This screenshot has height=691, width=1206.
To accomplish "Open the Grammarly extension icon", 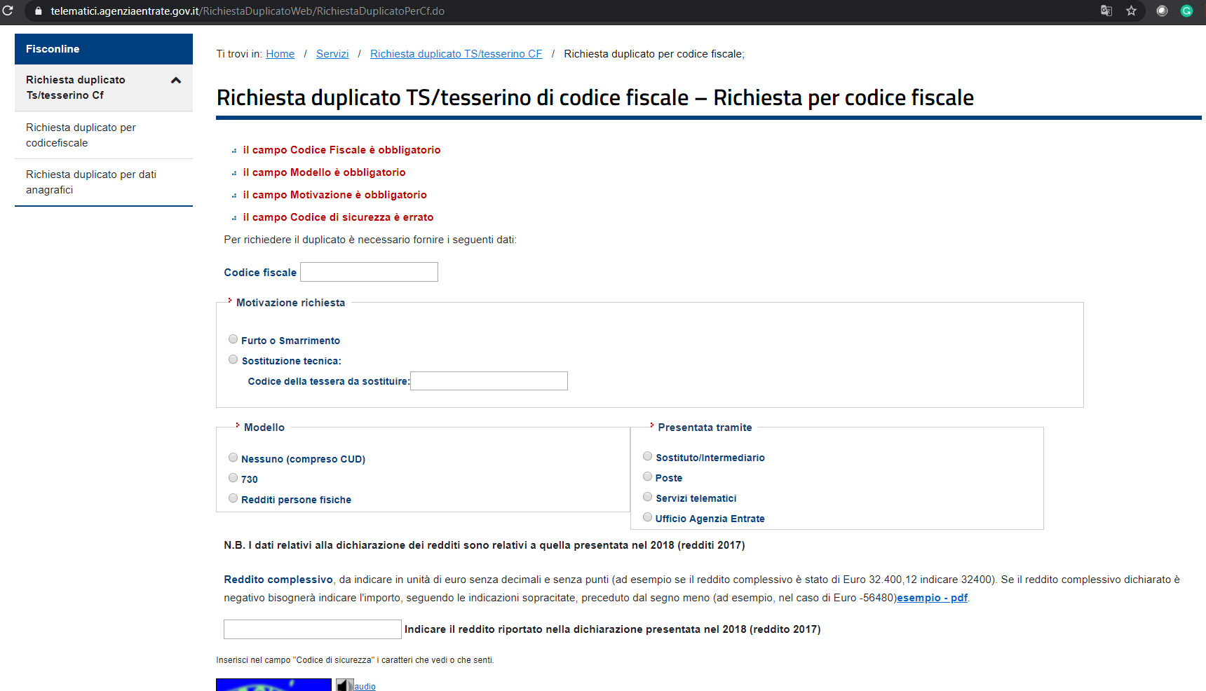I will pos(1186,11).
